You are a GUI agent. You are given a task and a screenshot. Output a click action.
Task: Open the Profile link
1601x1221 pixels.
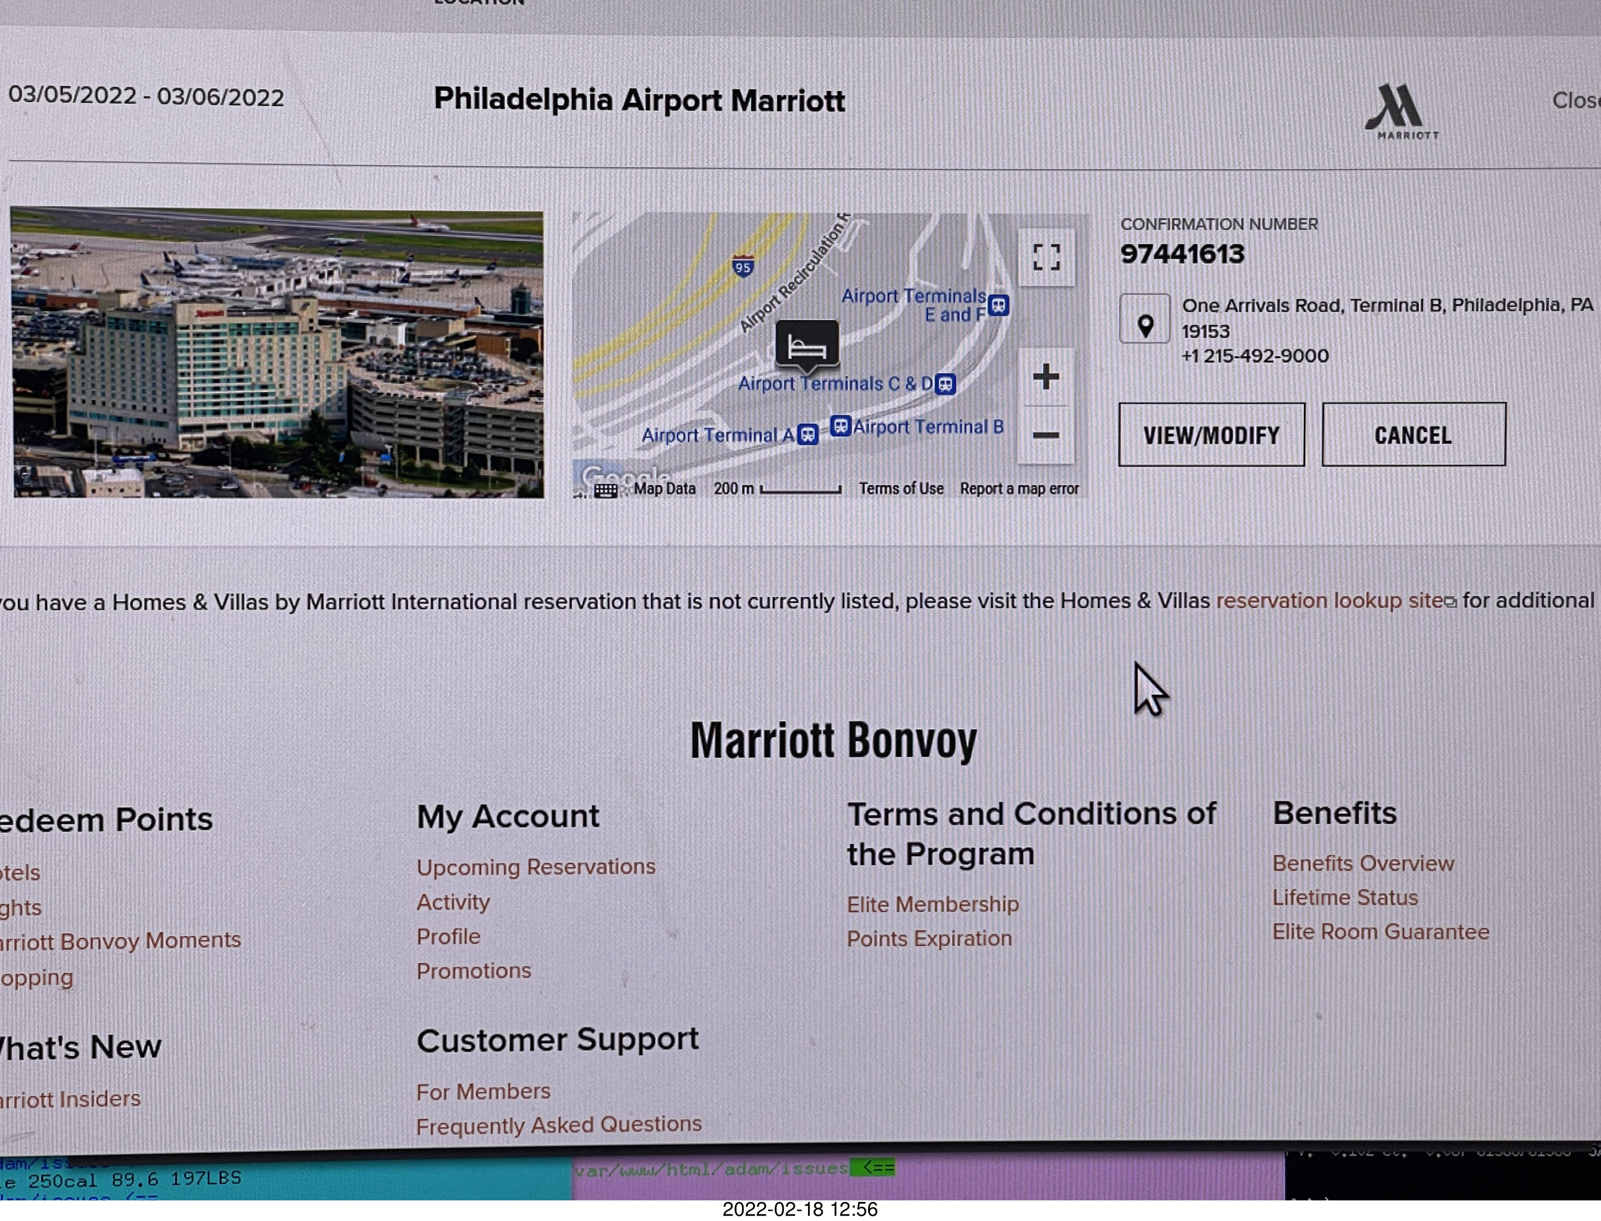click(x=448, y=937)
